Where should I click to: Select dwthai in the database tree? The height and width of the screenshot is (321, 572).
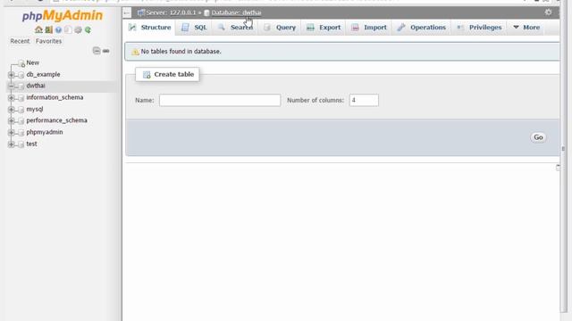[36, 86]
